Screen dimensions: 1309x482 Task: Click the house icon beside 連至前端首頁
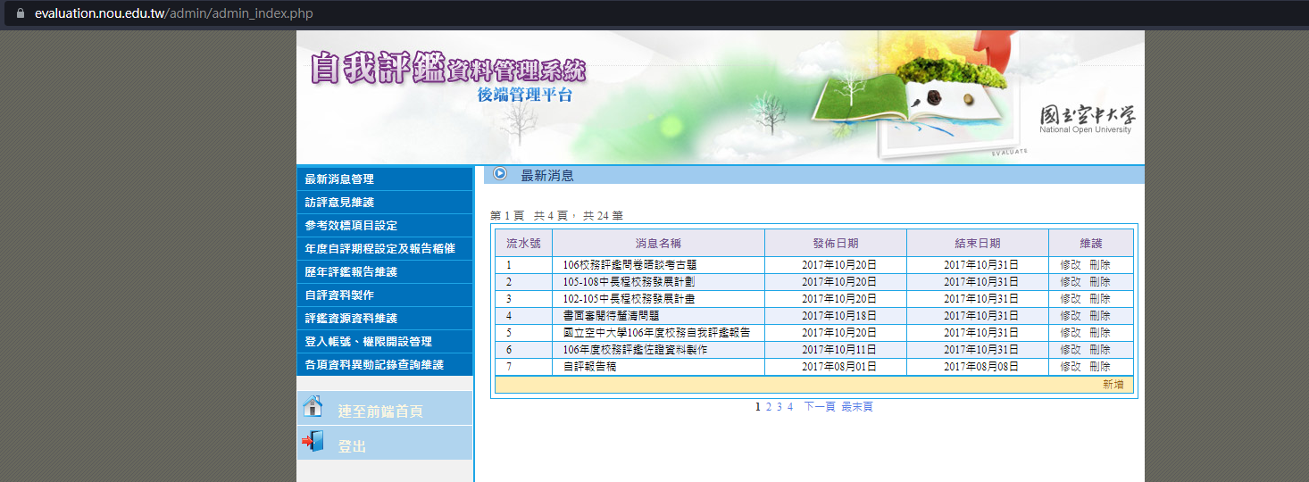tap(313, 407)
